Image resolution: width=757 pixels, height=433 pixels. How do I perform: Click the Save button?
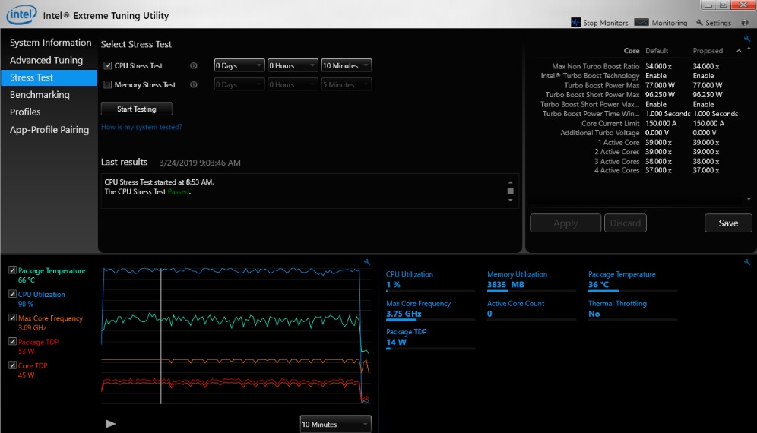click(x=728, y=223)
